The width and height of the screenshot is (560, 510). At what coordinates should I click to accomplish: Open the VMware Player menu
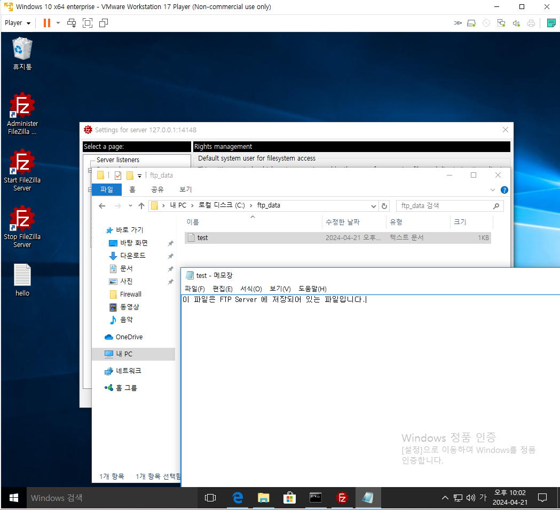pos(18,23)
